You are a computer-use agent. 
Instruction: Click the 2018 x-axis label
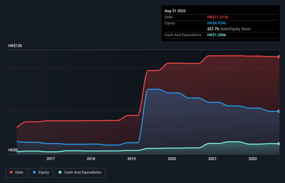click(91, 159)
